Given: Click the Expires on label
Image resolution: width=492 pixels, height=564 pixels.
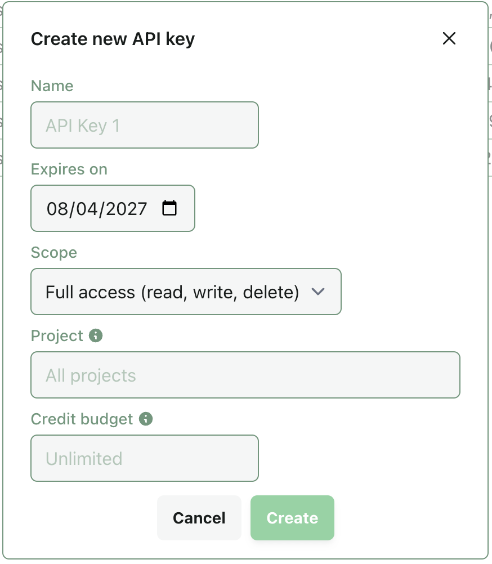Looking at the screenshot, I should pos(69,169).
